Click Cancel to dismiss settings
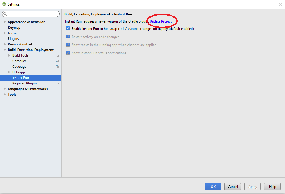 click(233, 186)
